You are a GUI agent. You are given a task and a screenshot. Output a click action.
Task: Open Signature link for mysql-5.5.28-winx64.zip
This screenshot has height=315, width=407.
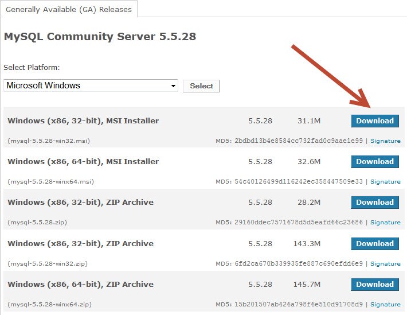pyautogui.click(x=385, y=304)
